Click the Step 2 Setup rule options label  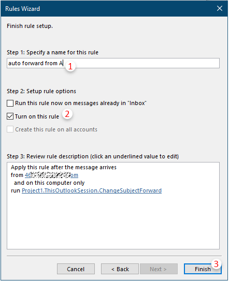[x=41, y=91]
